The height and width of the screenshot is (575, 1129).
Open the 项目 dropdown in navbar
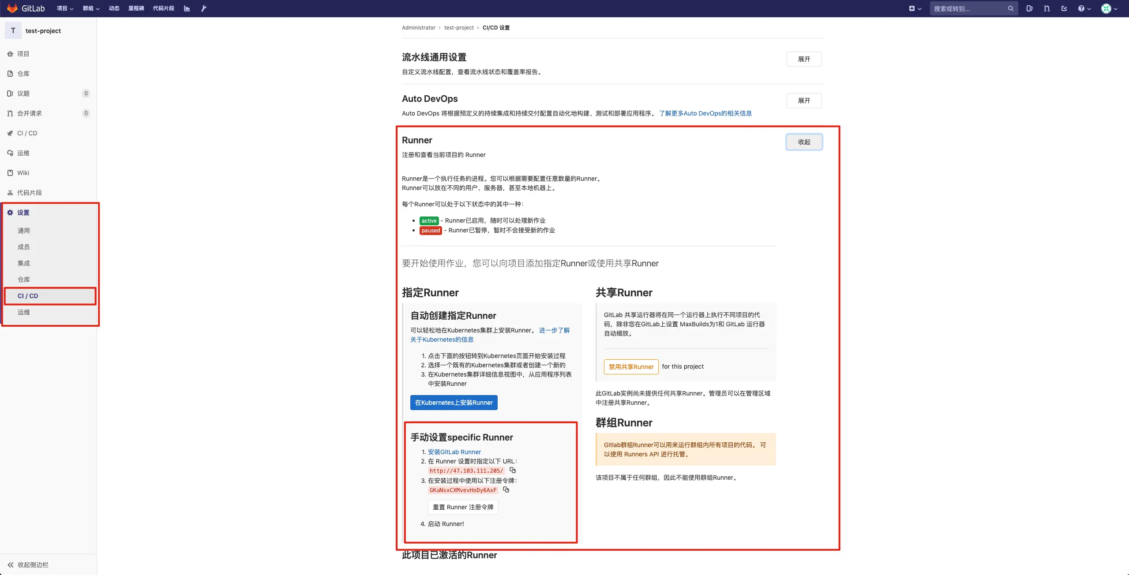click(x=65, y=8)
